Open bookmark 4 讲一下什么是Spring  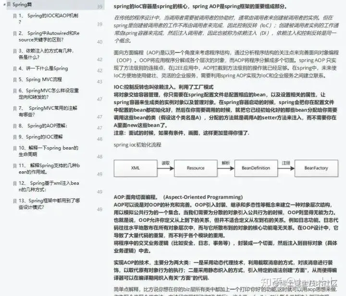pyautogui.click(x=43, y=68)
